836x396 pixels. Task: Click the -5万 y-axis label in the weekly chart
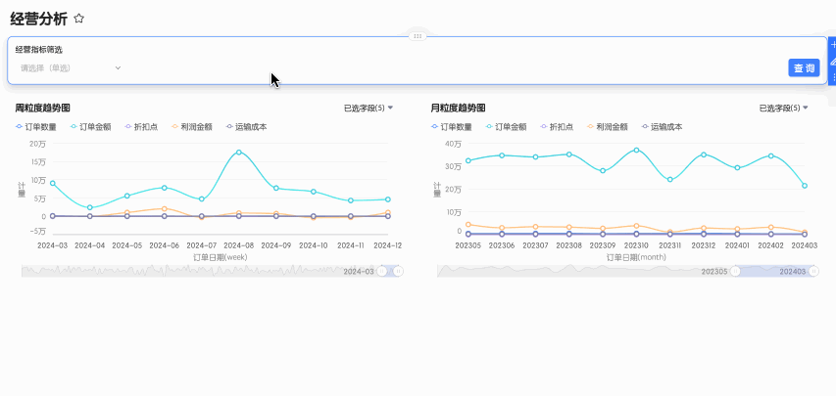[x=37, y=232]
